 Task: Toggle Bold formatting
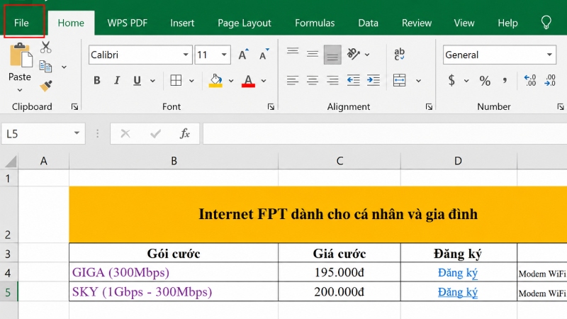pyautogui.click(x=97, y=80)
